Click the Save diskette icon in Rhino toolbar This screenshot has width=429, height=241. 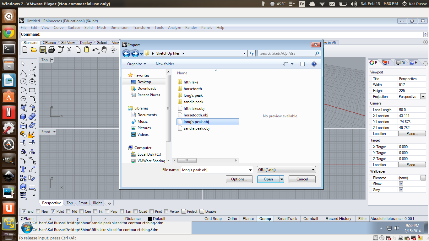pos(43,50)
